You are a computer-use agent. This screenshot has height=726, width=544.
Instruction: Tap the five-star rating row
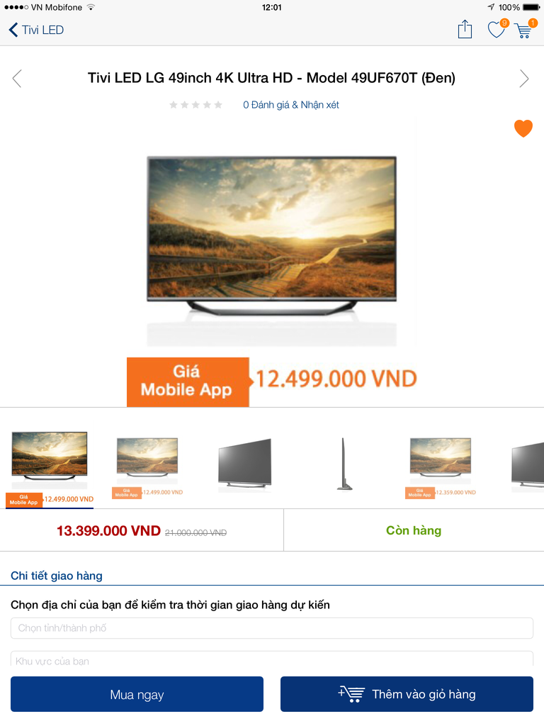pos(195,105)
